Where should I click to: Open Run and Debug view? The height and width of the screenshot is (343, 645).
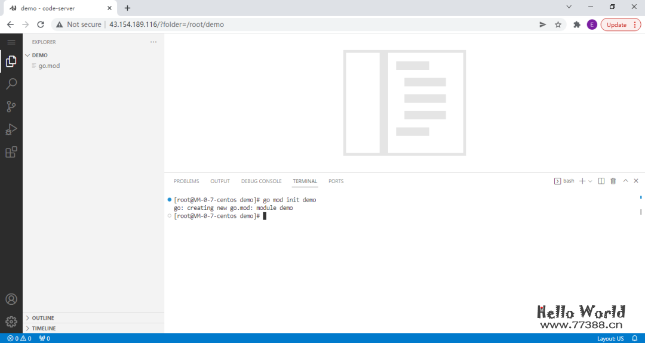coord(11,129)
